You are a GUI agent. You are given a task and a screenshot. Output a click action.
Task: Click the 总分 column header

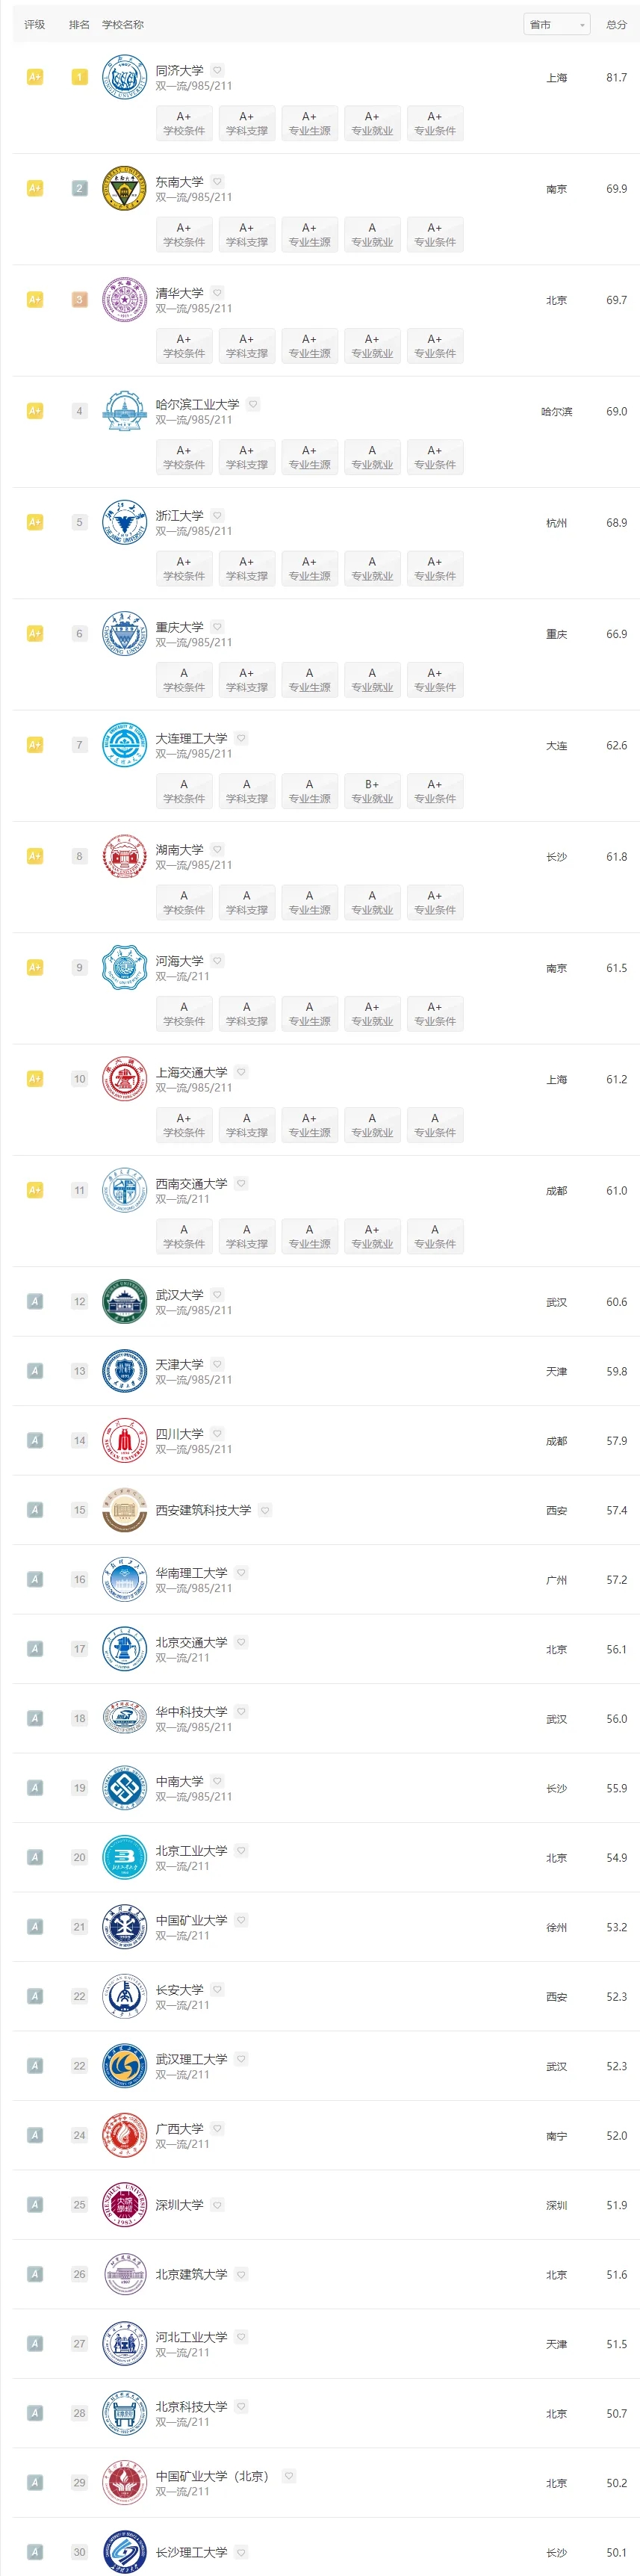pyautogui.click(x=616, y=24)
